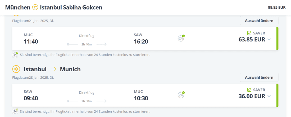Expand the 36.00 EUR fare chevron
Viewport: 291px width, 117px height.
pyautogui.click(x=269, y=96)
